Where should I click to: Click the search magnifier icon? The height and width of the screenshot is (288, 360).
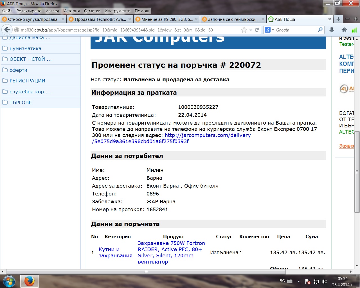pyautogui.click(x=320, y=30)
